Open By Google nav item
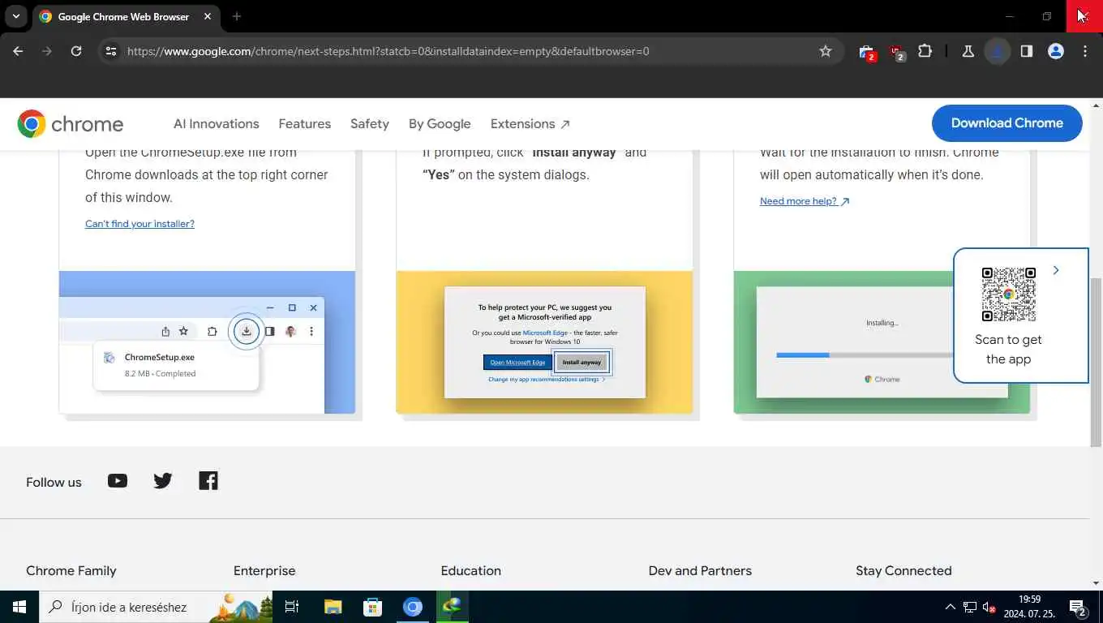Image resolution: width=1103 pixels, height=623 pixels. pyautogui.click(x=440, y=124)
